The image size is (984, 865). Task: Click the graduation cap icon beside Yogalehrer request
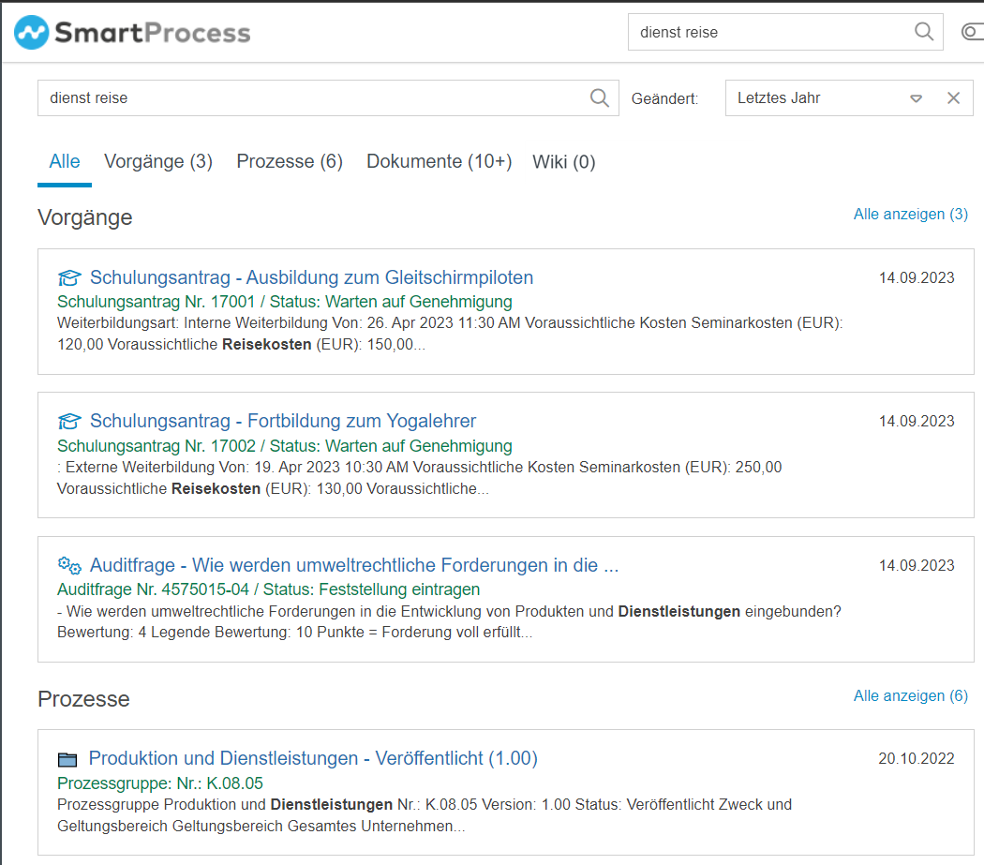[x=69, y=421]
